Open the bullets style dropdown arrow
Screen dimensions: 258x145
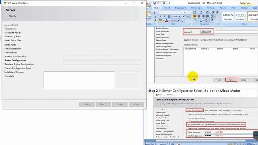(198, 12)
